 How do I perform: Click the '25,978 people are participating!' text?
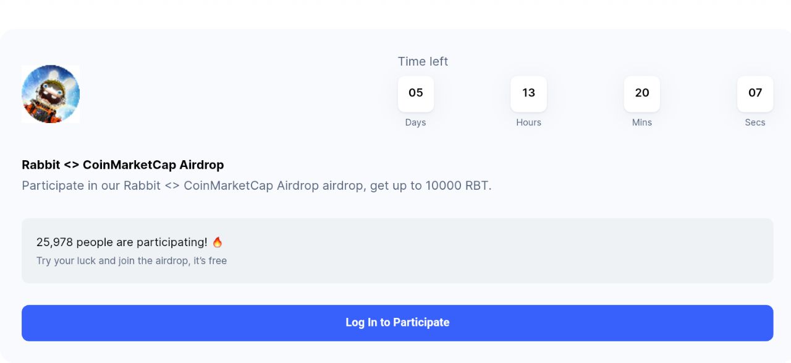point(122,242)
